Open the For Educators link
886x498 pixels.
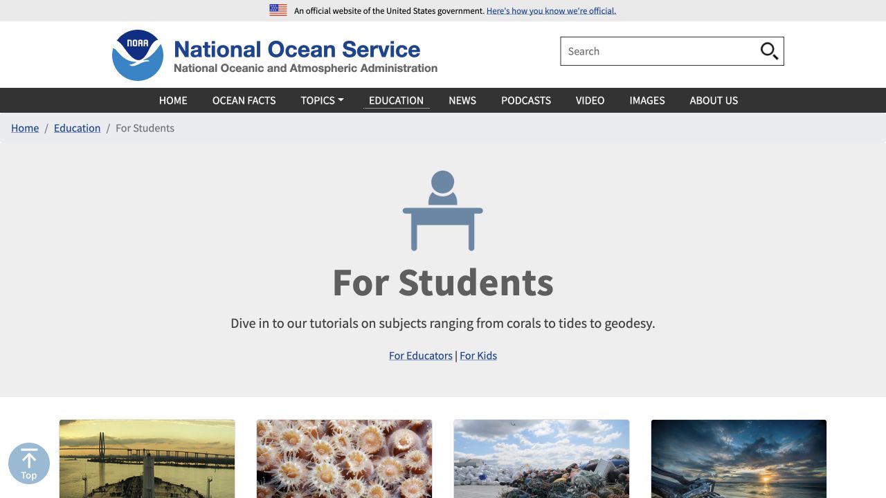point(421,356)
